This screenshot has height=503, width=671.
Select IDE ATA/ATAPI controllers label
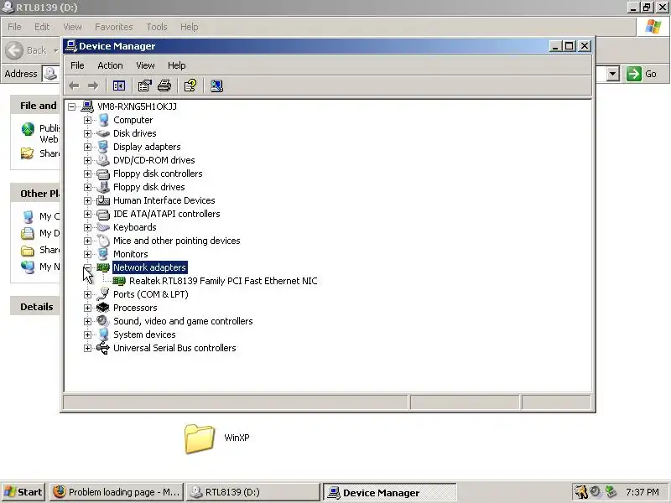166,214
